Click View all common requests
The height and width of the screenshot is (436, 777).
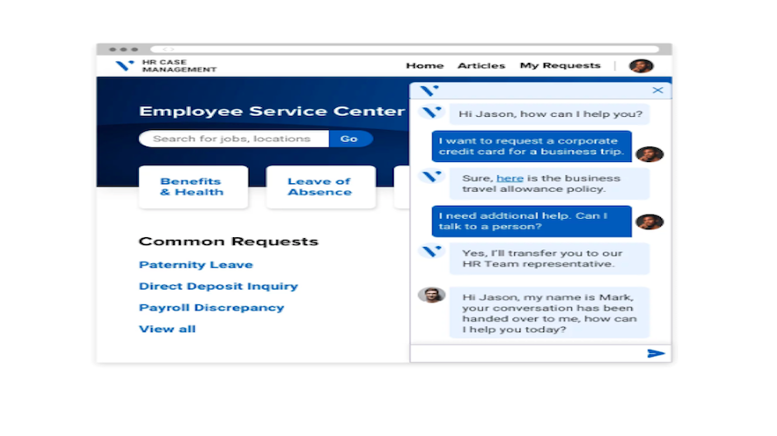pos(168,329)
